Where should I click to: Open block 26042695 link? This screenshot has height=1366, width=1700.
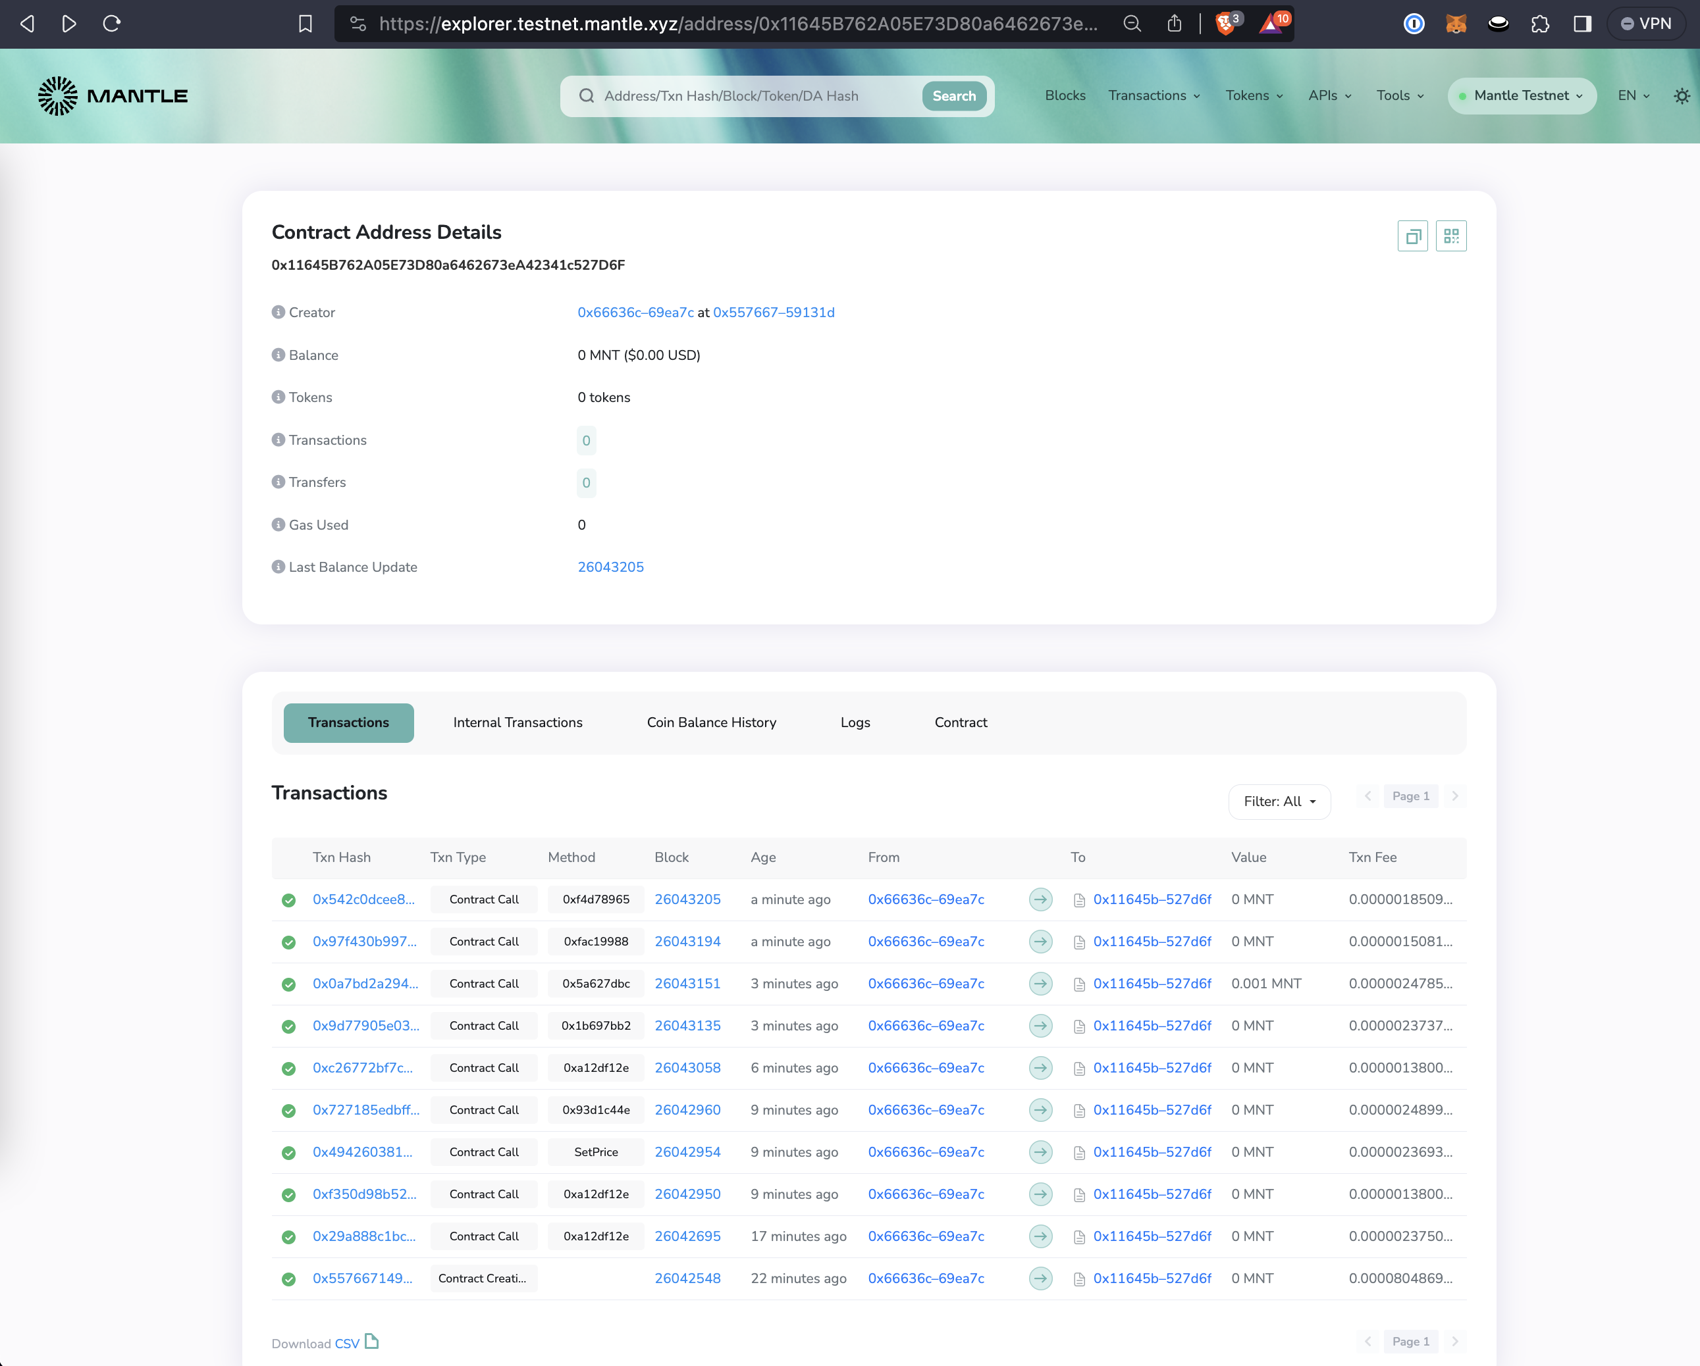pyautogui.click(x=687, y=1237)
